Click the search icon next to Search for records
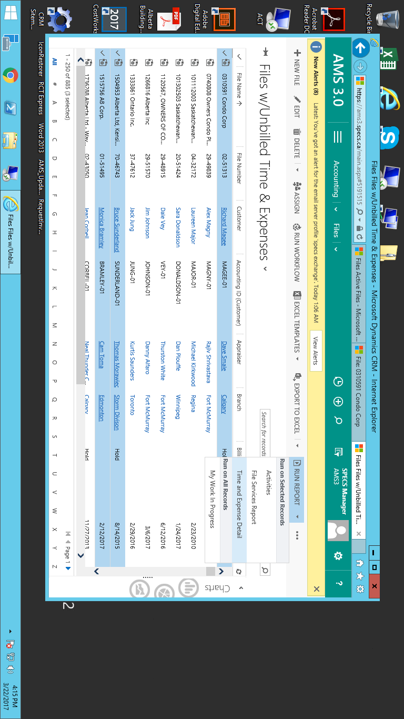 click(265, 570)
